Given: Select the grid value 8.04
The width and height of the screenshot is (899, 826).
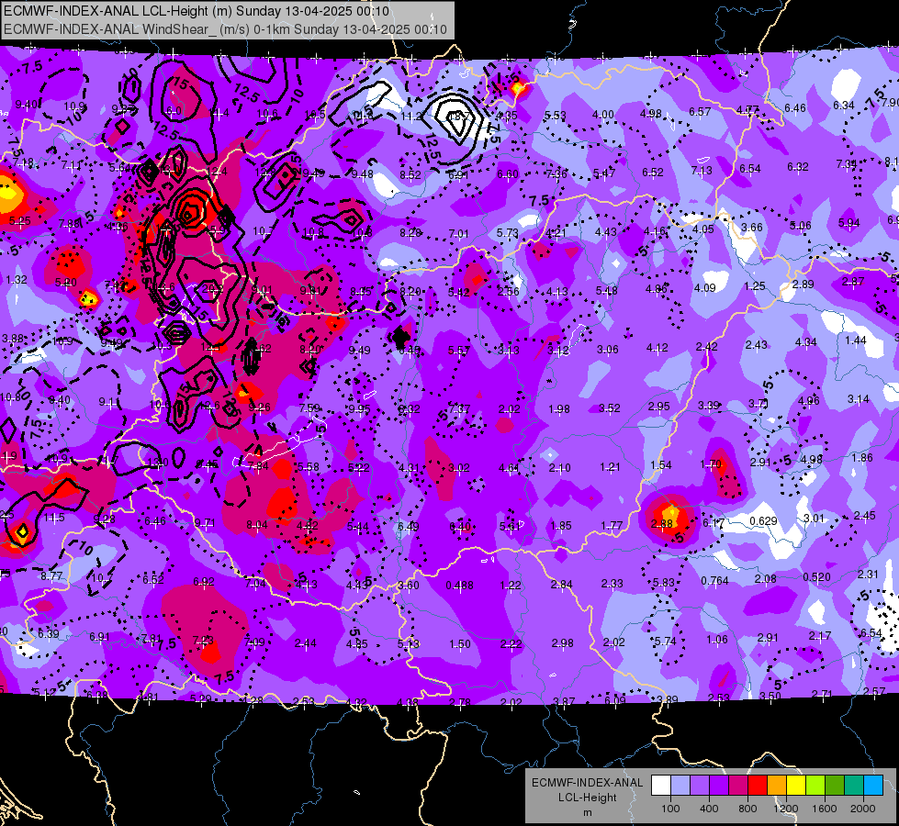Looking at the screenshot, I should pos(257,524).
